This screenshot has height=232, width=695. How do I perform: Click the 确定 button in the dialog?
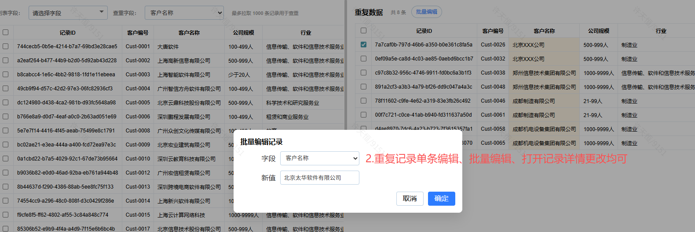441,199
